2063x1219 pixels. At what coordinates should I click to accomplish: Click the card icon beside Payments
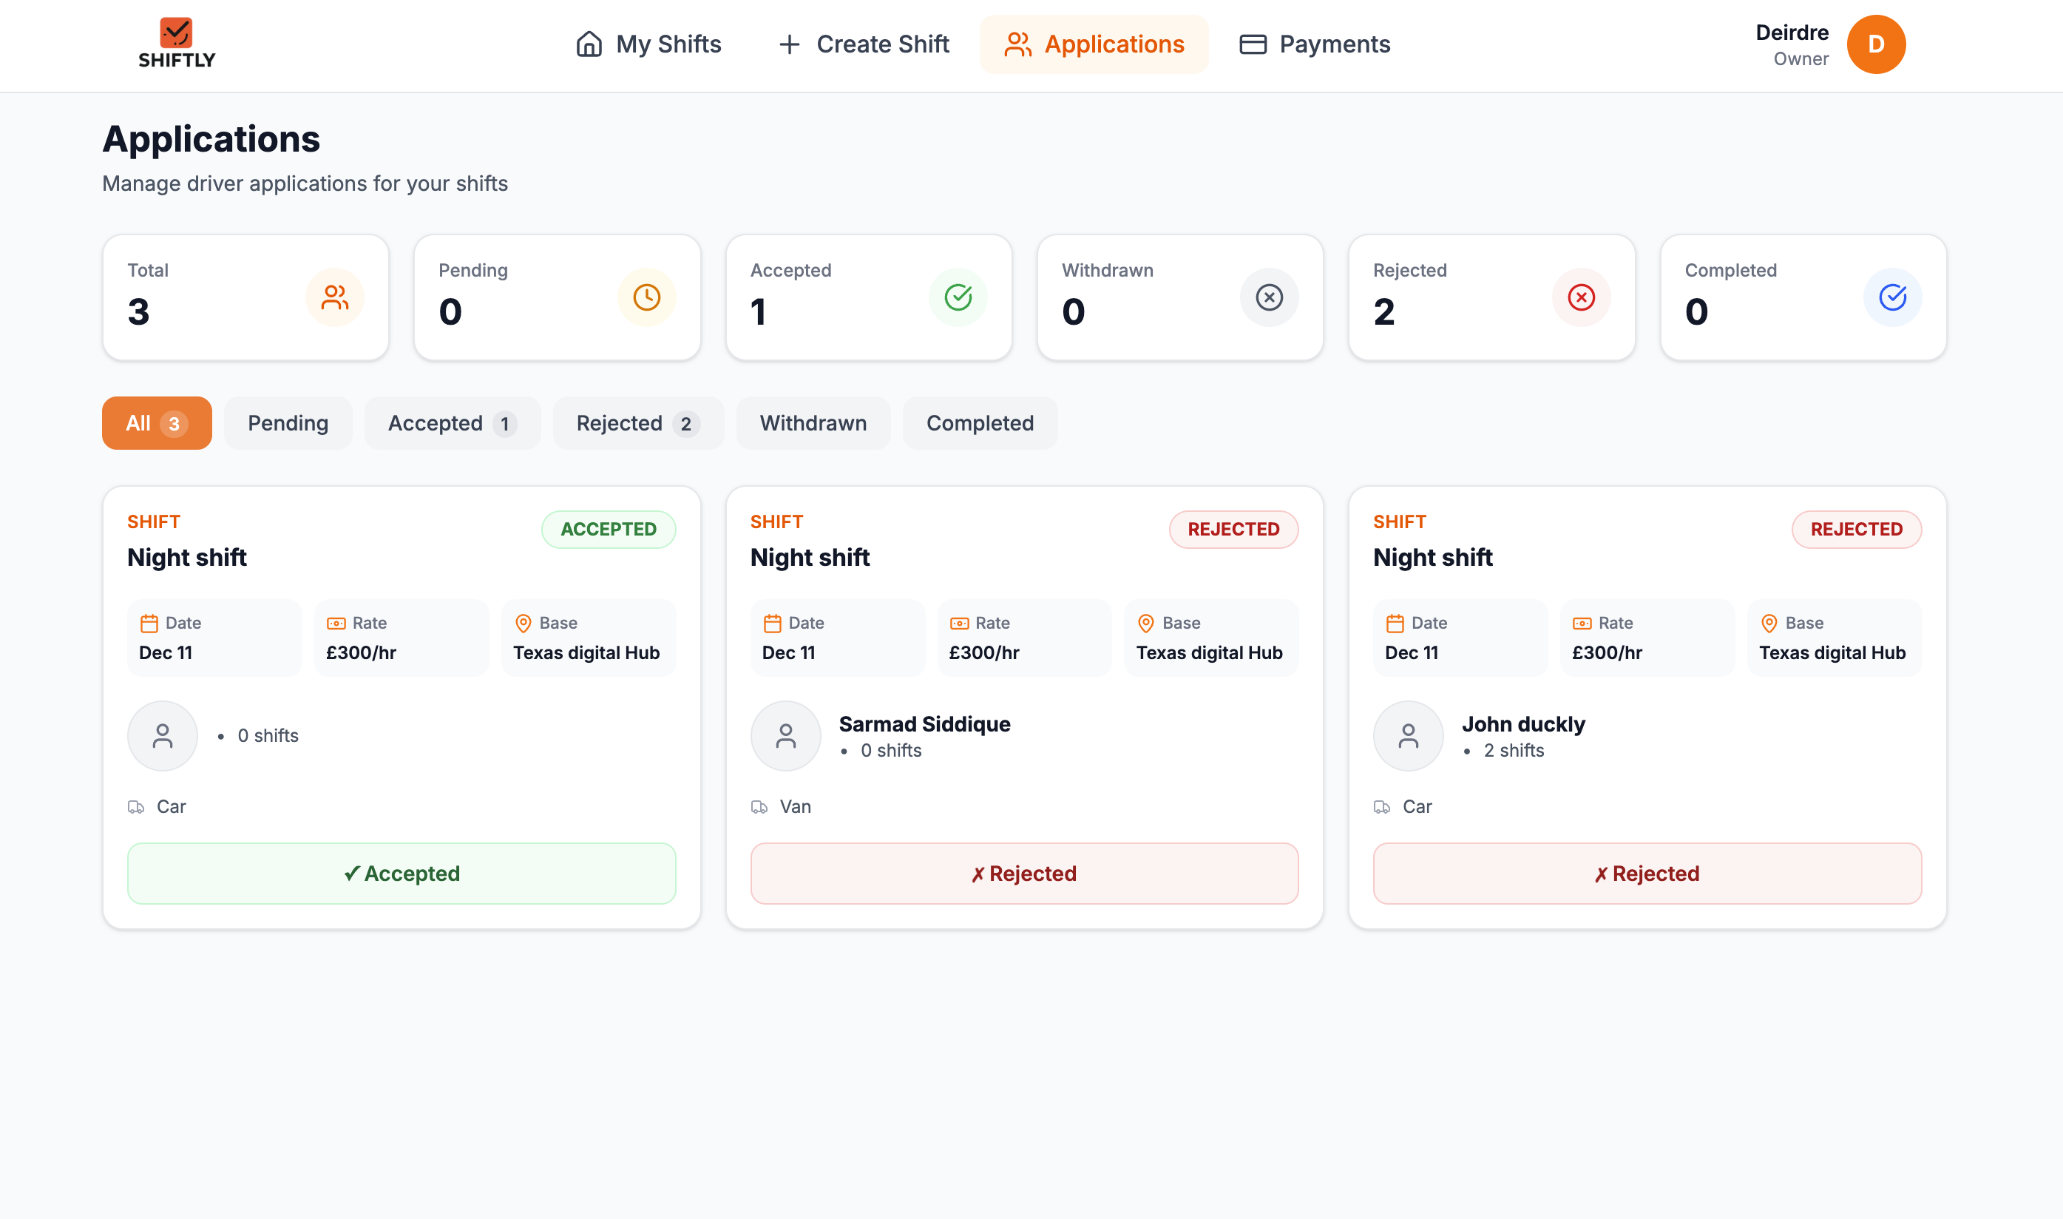coord(1253,44)
